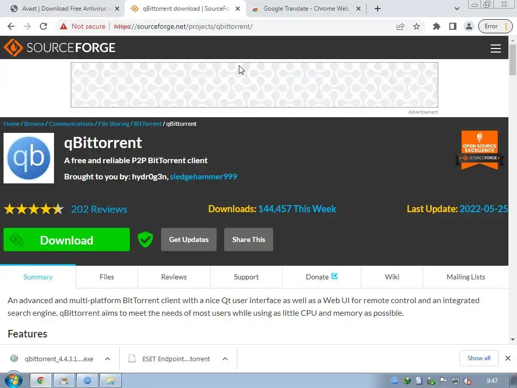Open the 202 Reviews link
The image size is (517, 388).
99,209
